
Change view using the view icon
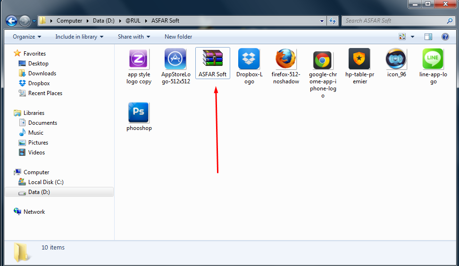click(x=402, y=37)
